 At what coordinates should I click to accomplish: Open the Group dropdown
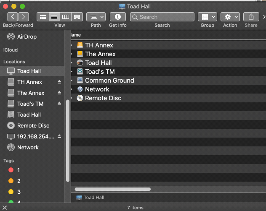pyautogui.click(x=207, y=17)
